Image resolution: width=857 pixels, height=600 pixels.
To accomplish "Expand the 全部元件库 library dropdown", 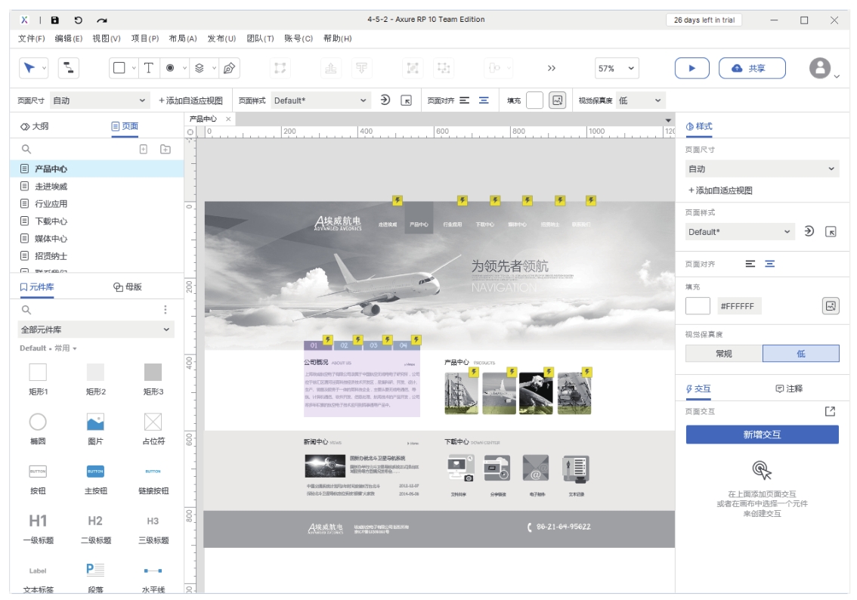I will tap(96, 329).
